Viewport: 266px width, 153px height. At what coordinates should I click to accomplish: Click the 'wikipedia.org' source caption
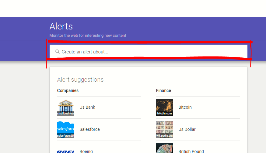(165, 136)
